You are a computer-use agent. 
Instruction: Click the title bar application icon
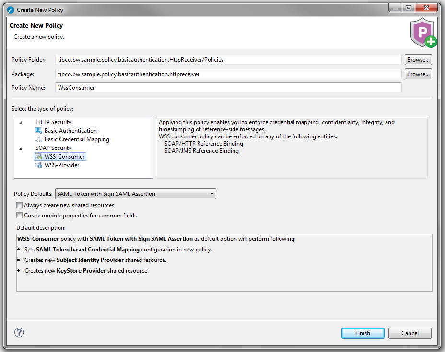(x=10, y=10)
